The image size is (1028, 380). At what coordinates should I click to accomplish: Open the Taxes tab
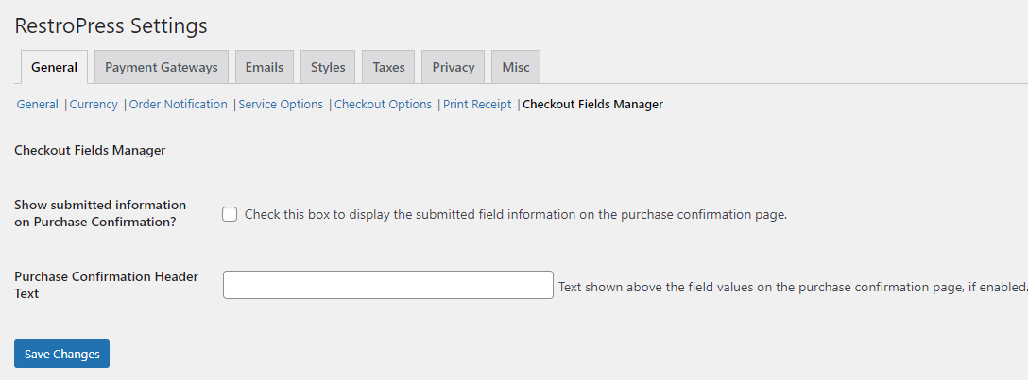click(x=388, y=67)
